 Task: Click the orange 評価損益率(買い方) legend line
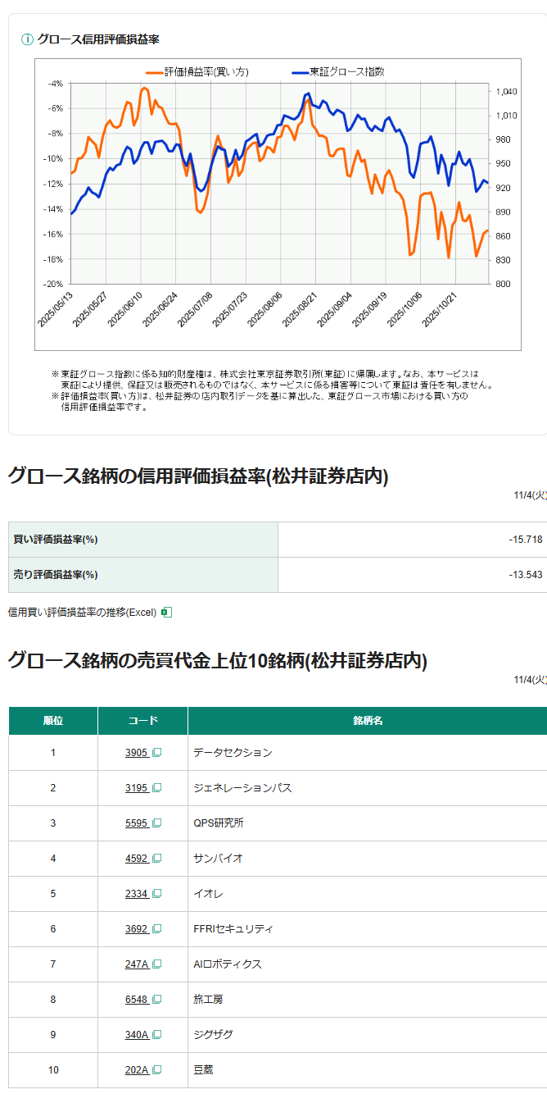154,72
